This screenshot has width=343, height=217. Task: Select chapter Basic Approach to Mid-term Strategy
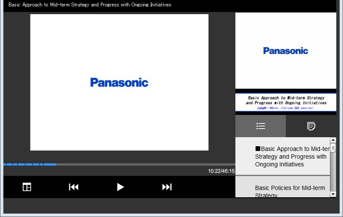283,157
